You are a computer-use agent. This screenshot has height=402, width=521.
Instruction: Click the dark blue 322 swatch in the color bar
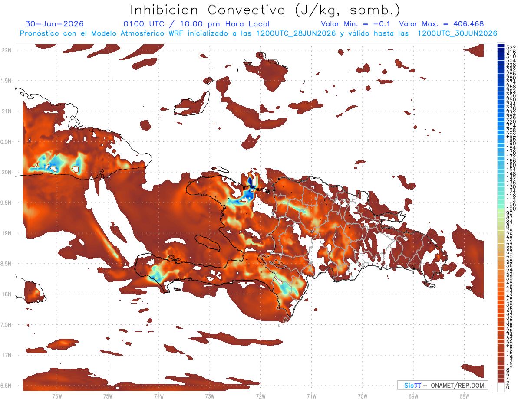(501, 46)
